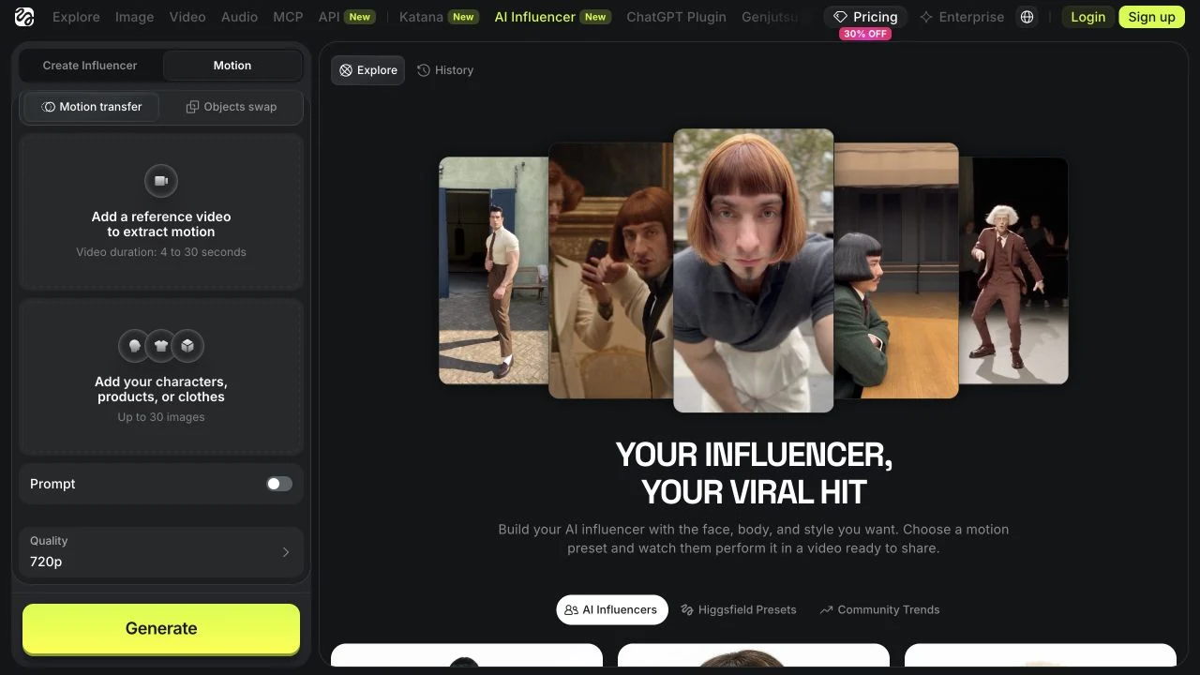The image size is (1200, 675).
Task: Open the language globe selector
Action: 1027,17
